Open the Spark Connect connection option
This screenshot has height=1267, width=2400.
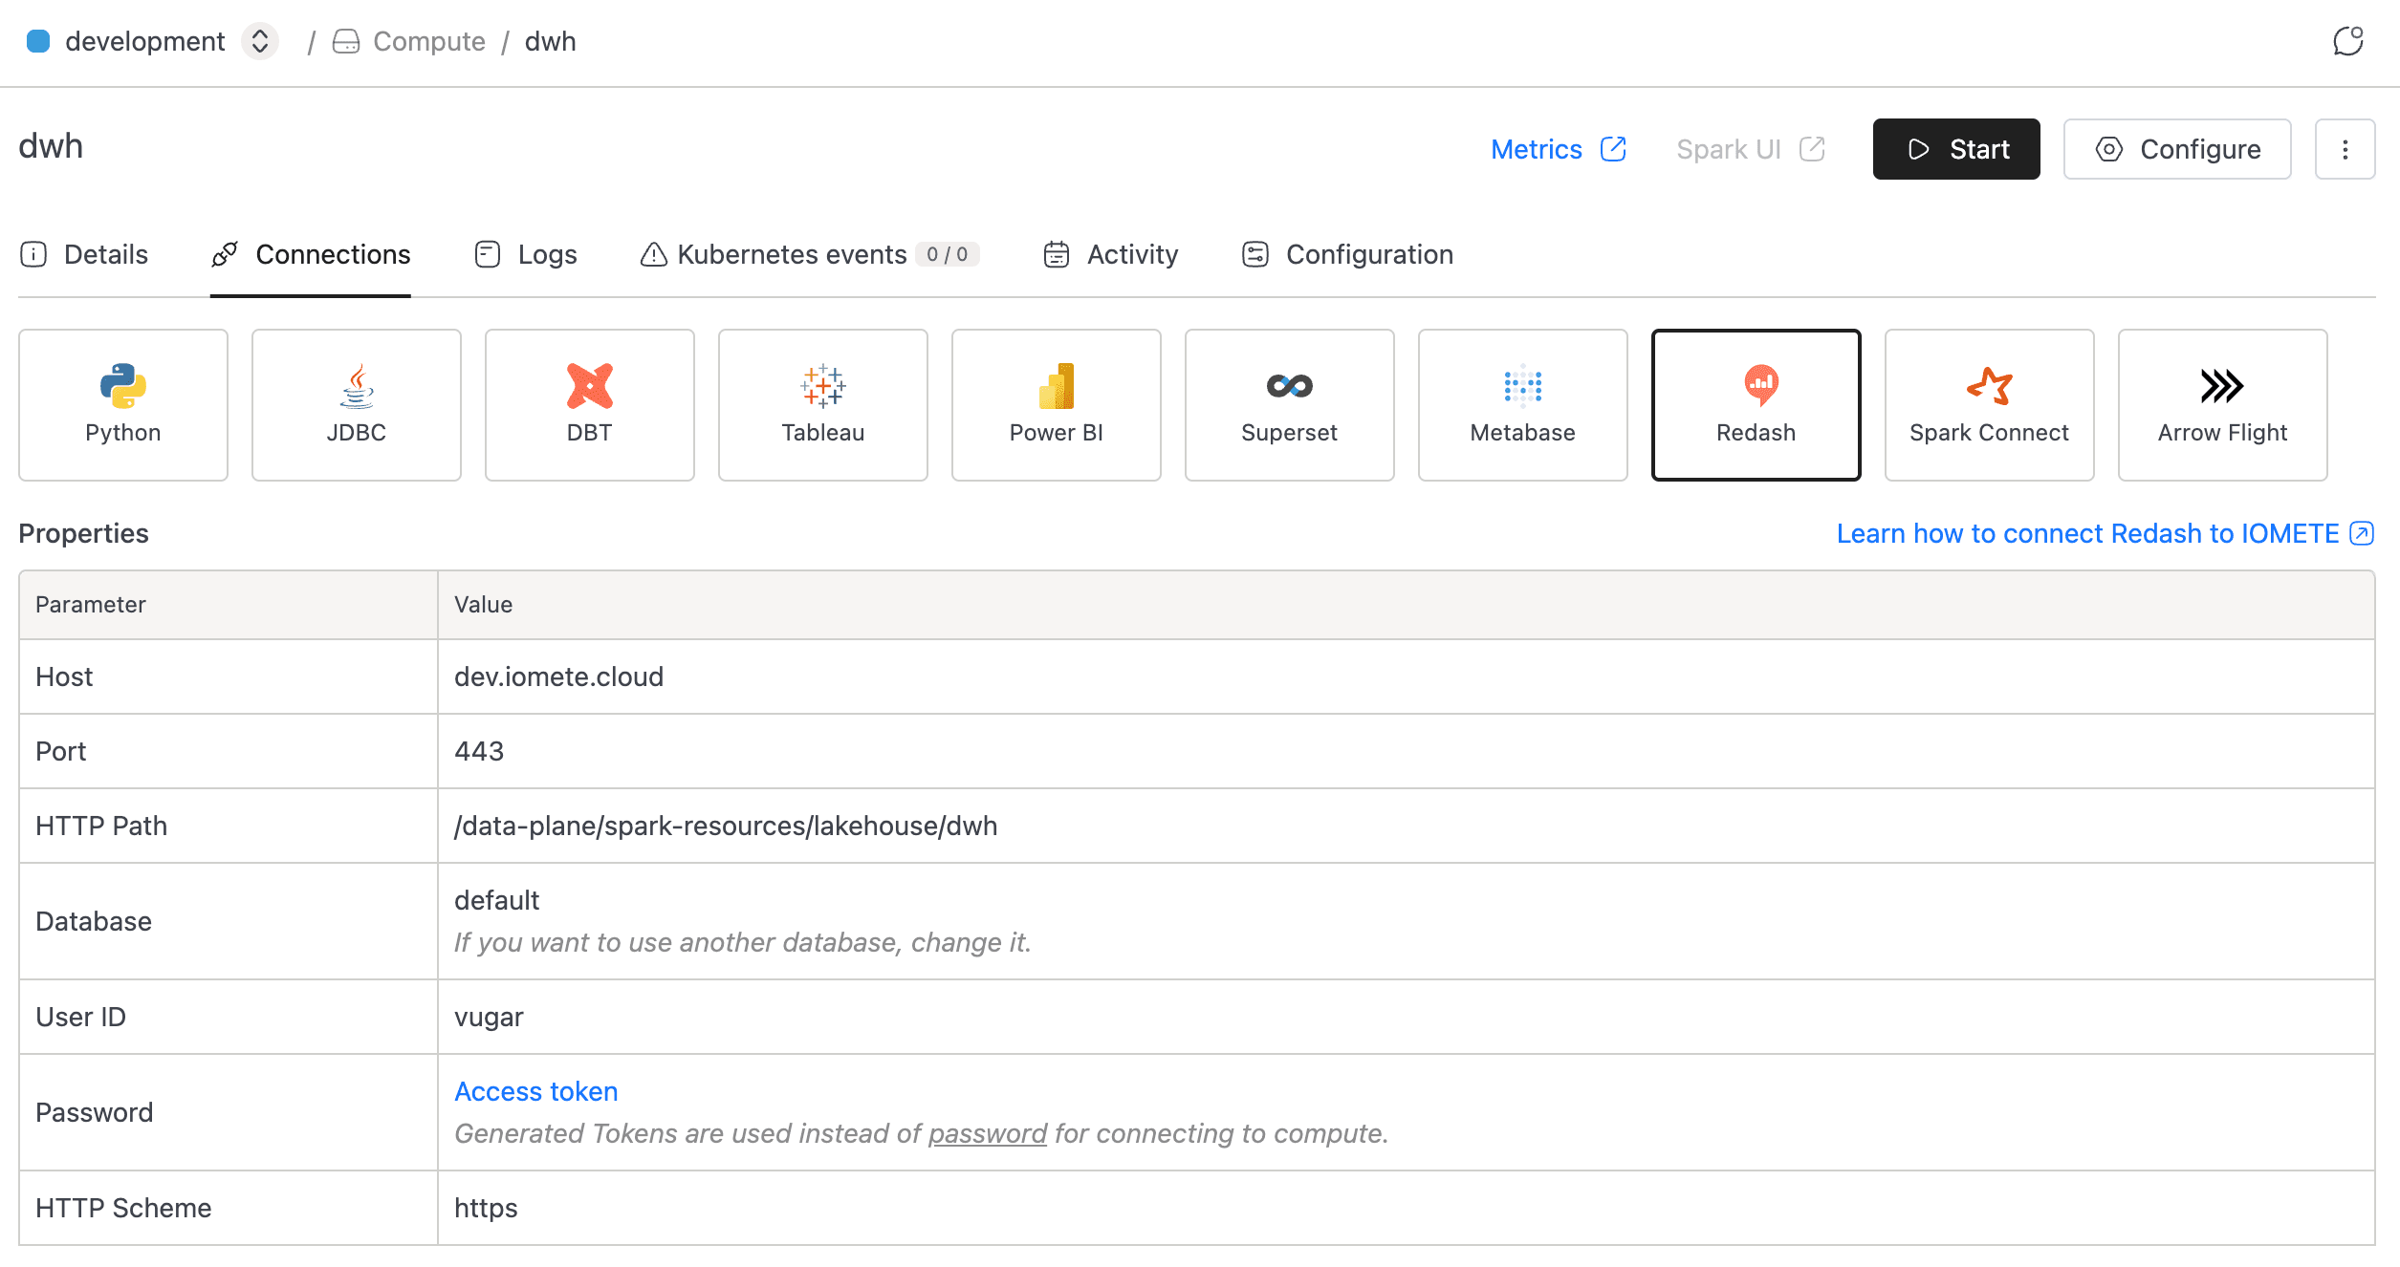(x=1990, y=405)
